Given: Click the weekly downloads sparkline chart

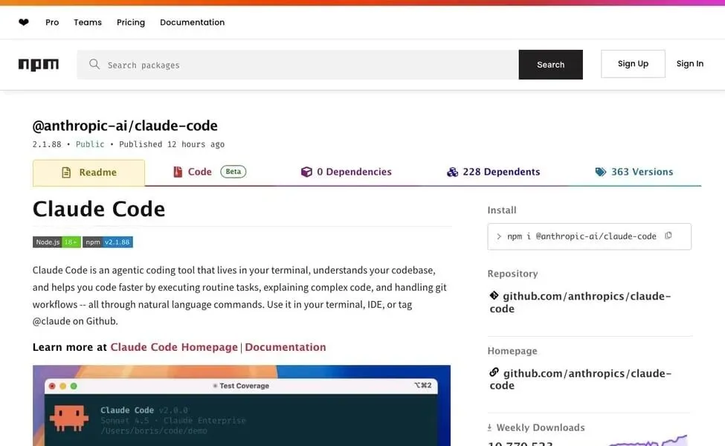Looking at the screenshot, I should (x=648, y=440).
